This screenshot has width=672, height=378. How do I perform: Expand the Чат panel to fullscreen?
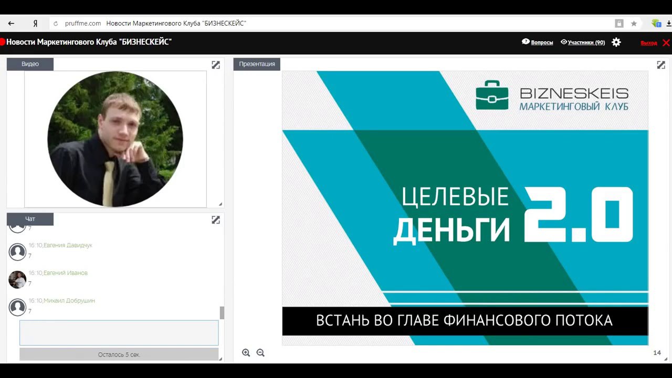tap(216, 219)
